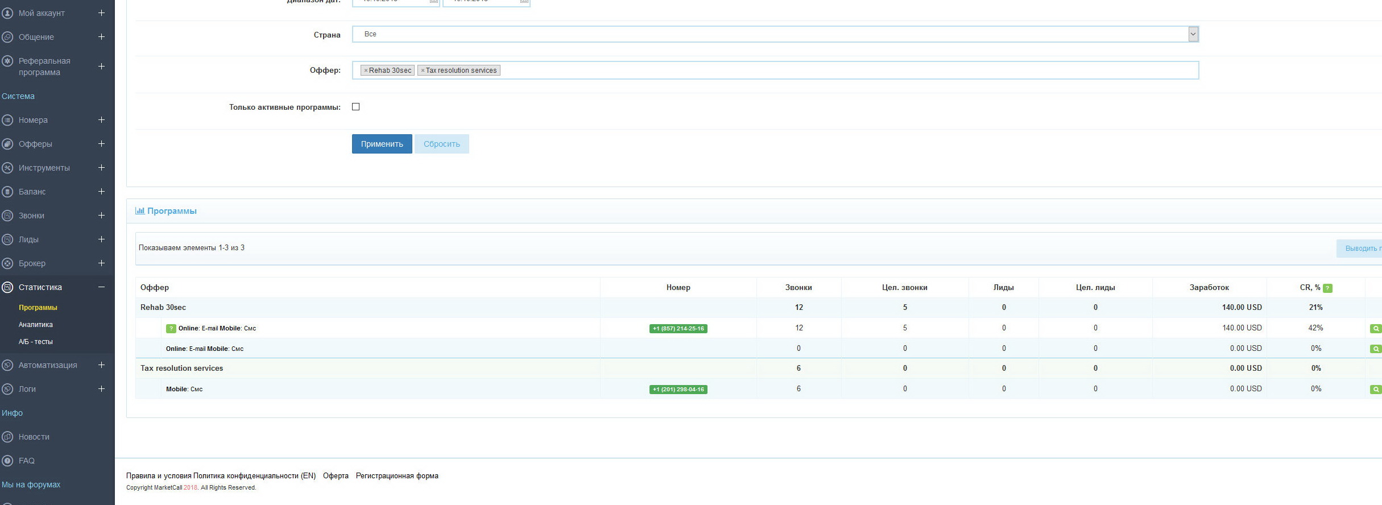Expand the Баланс sidebar section
The height and width of the screenshot is (505, 1382).
(101, 192)
